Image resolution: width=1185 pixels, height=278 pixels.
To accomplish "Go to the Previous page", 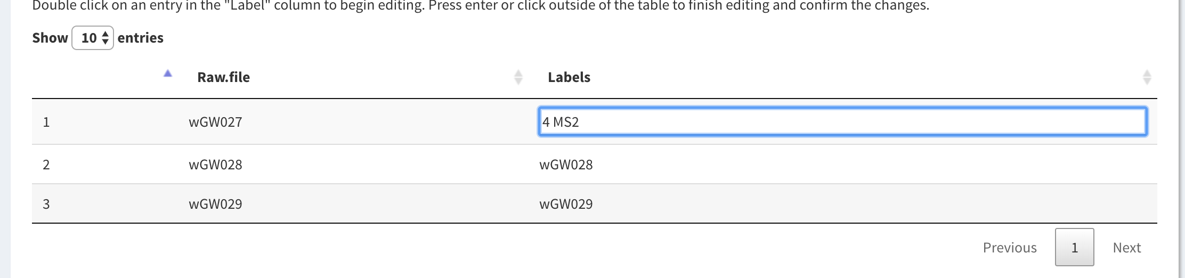I will (1010, 248).
